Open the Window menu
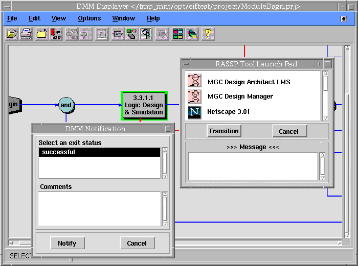This screenshot has width=358, height=266. click(124, 18)
